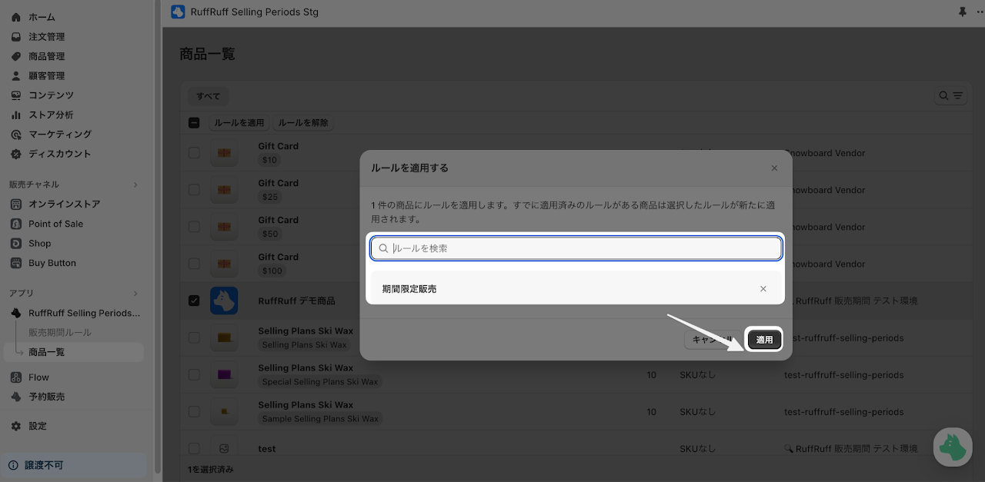Image resolution: width=985 pixels, height=482 pixels.
Task: Close the ルールを適用する dialog
Action: (x=774, y=168)
